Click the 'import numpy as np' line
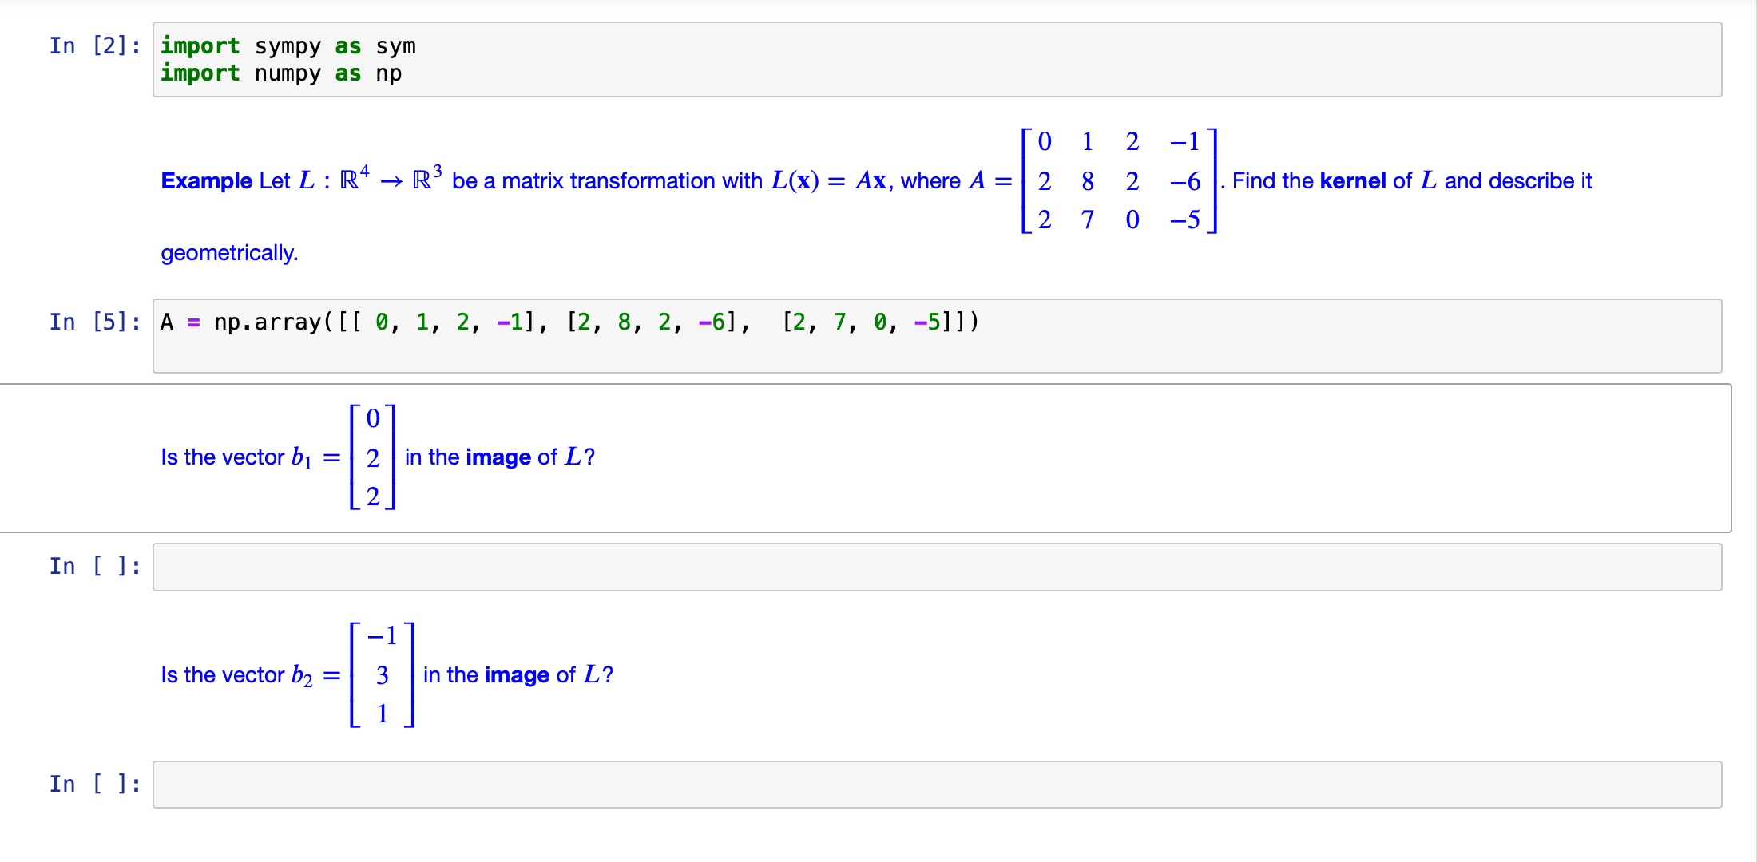The image size is (1757, 862). pos(280,73)
